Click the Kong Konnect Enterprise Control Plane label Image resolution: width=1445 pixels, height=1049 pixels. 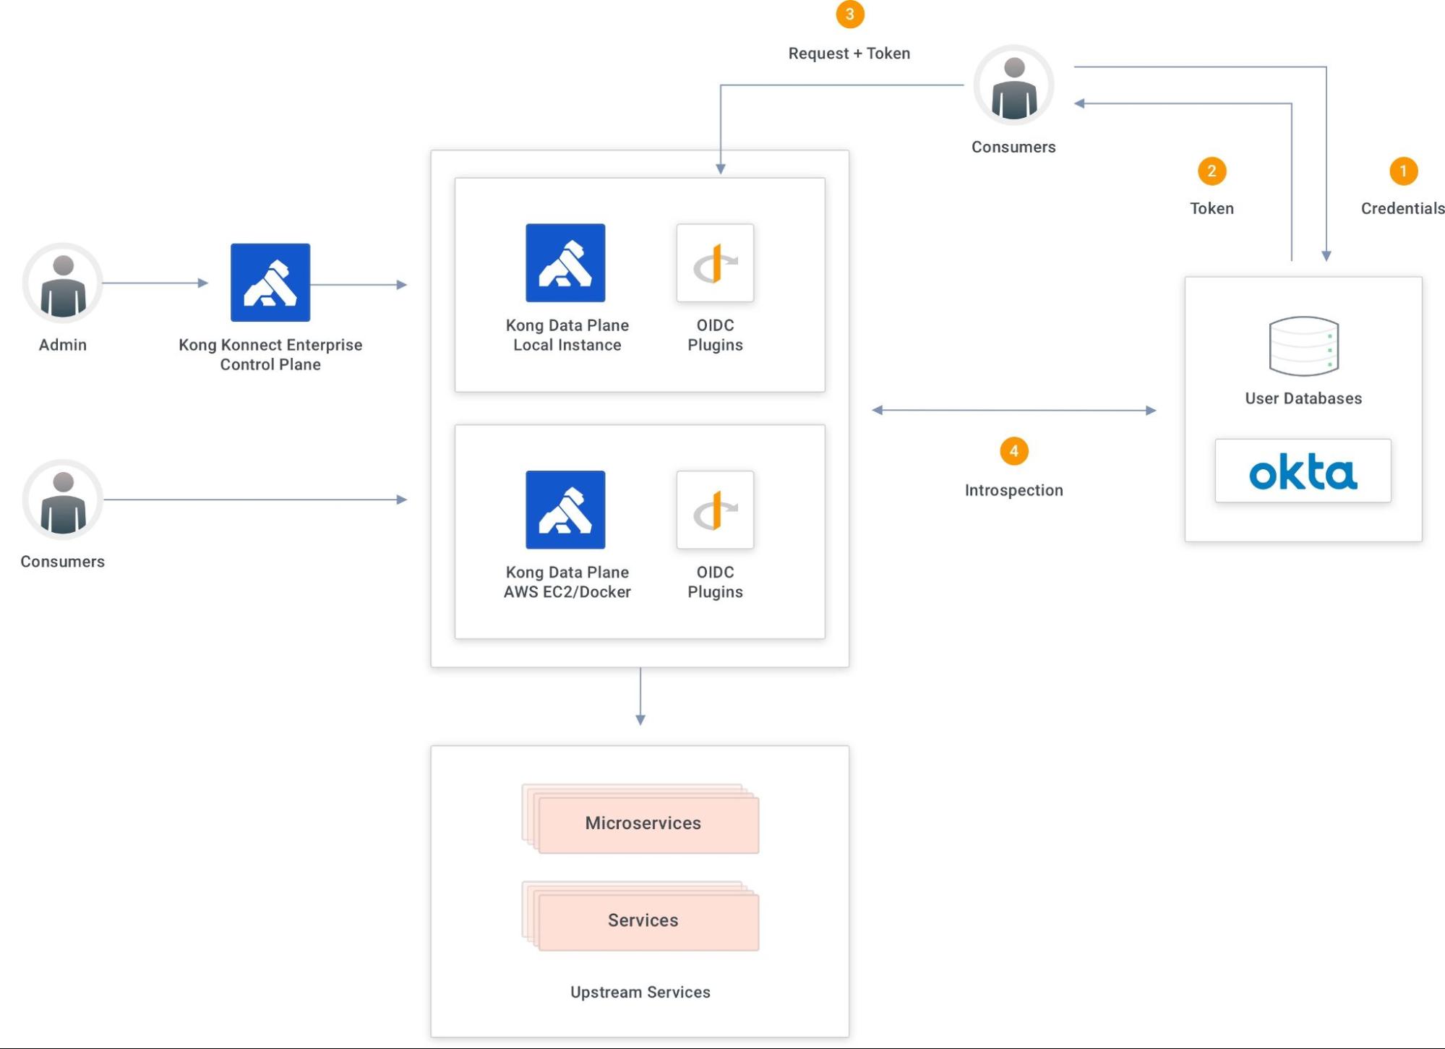(x=270, y=354)
